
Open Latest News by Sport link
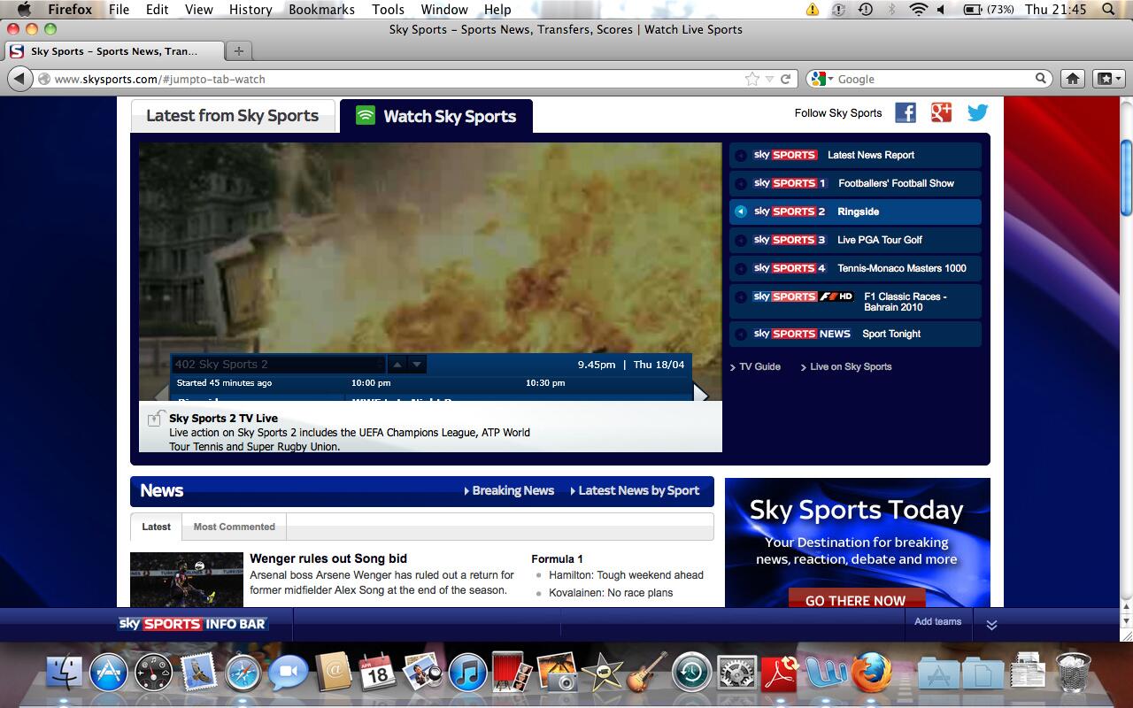pyautogui.click(x=638, y=490)
